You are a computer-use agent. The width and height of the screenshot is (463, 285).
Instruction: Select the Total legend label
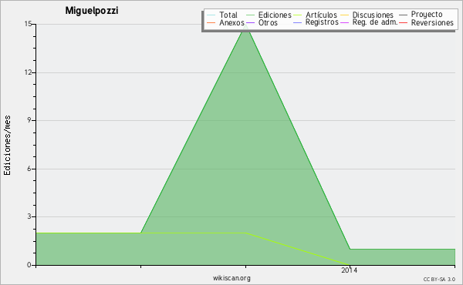228,15
